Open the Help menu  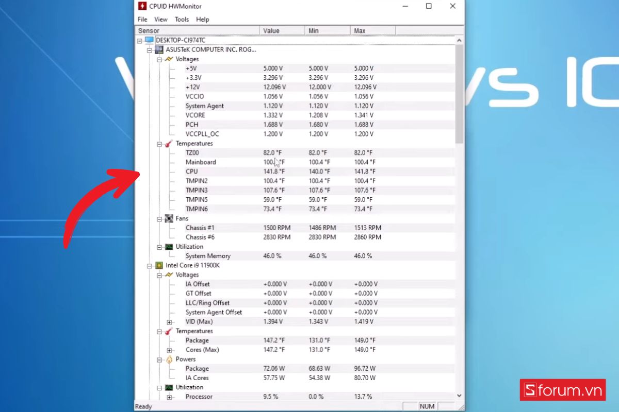pos(203,19)
